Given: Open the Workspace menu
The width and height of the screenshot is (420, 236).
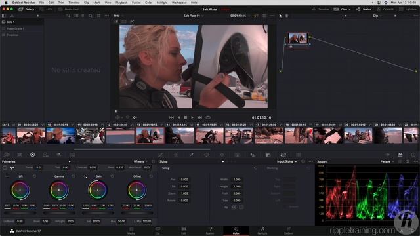Looking at the screenshot, I should [x=179, y=3].
